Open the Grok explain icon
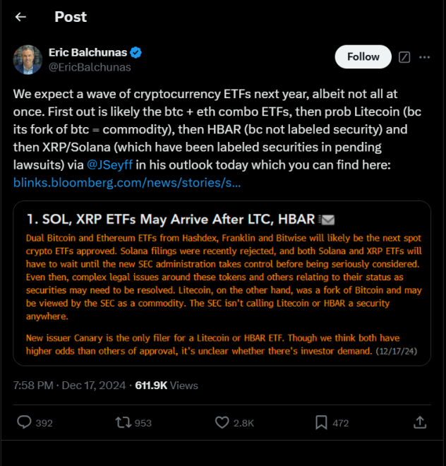The width and height of the screenshot is (446, 466). [x=404, y=57]
